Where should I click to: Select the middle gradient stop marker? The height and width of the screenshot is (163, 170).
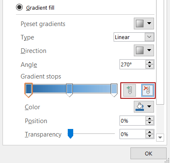69,90
